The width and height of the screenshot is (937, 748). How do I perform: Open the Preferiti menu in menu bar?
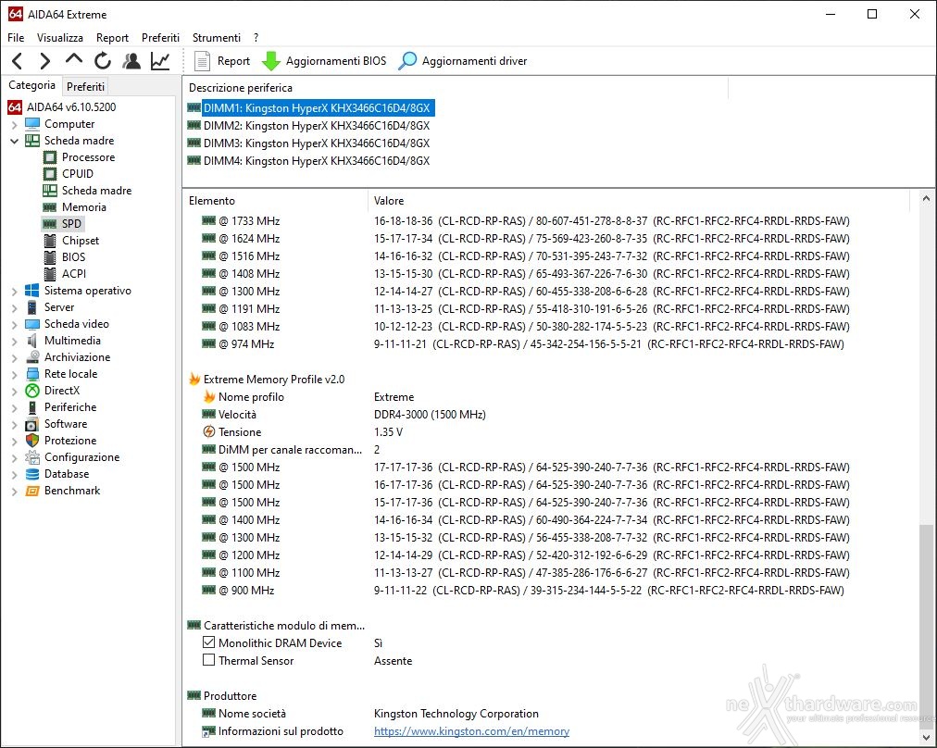point(160,38)
